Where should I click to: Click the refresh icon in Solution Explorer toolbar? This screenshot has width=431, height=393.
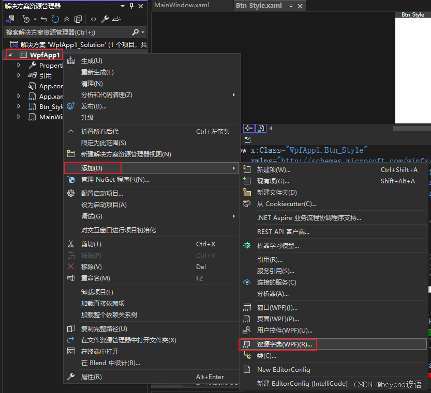[x=55, y=19]
